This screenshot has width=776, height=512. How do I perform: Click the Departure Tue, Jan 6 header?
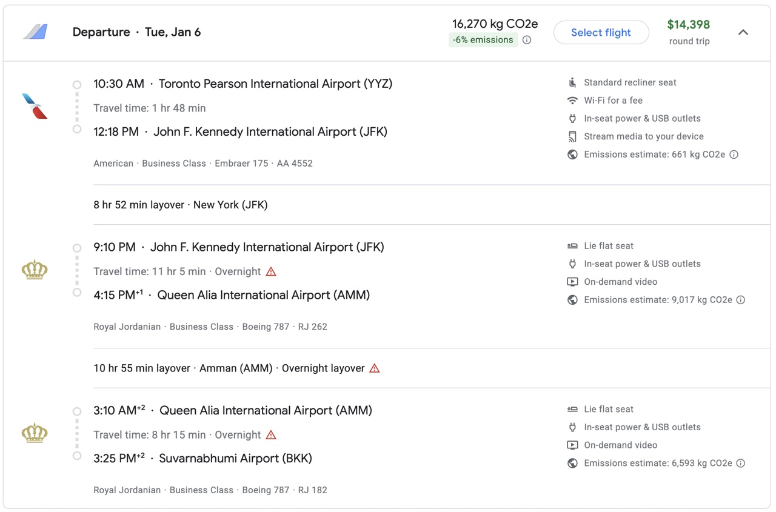pos(136,33)
